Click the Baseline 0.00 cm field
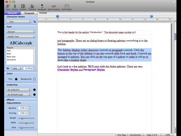181x136 pixels. pos(23,108)
